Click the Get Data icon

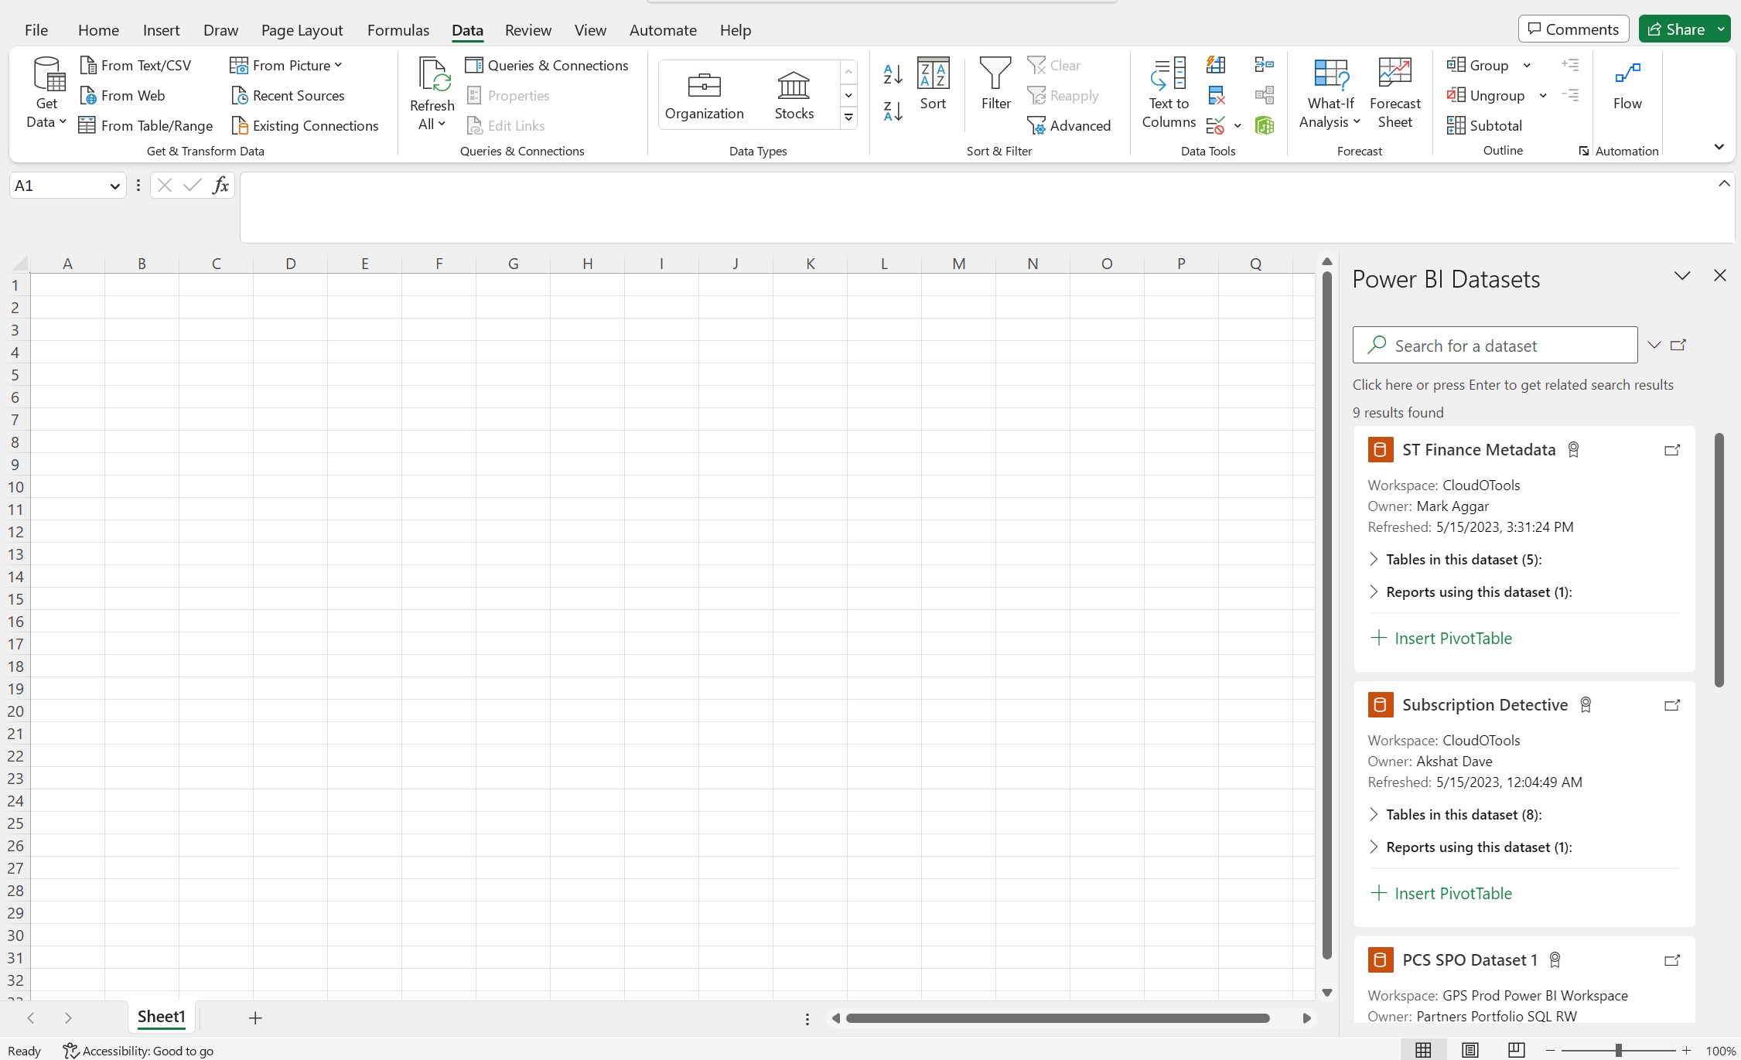click(x=45, y=92)
